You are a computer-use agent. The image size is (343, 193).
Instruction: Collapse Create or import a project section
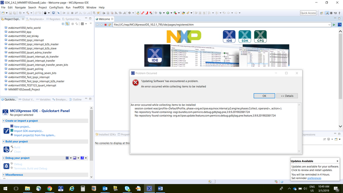pyautogui.click(x=3, y=121)
